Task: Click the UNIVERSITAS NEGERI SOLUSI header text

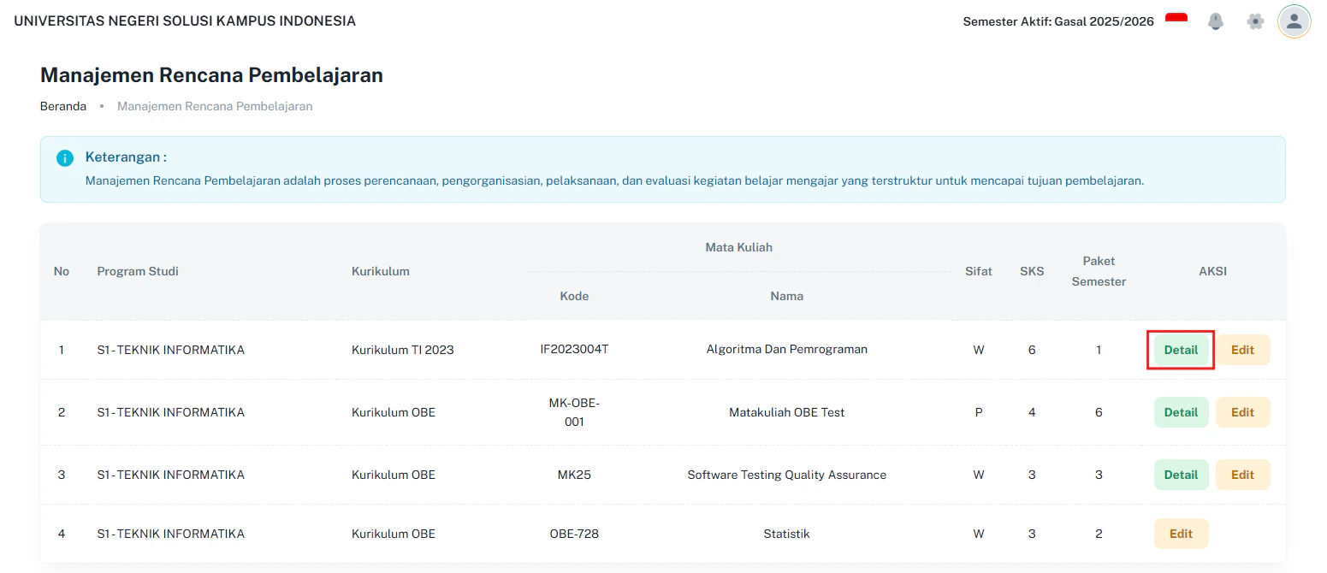Action: click(x=185, y=21)
